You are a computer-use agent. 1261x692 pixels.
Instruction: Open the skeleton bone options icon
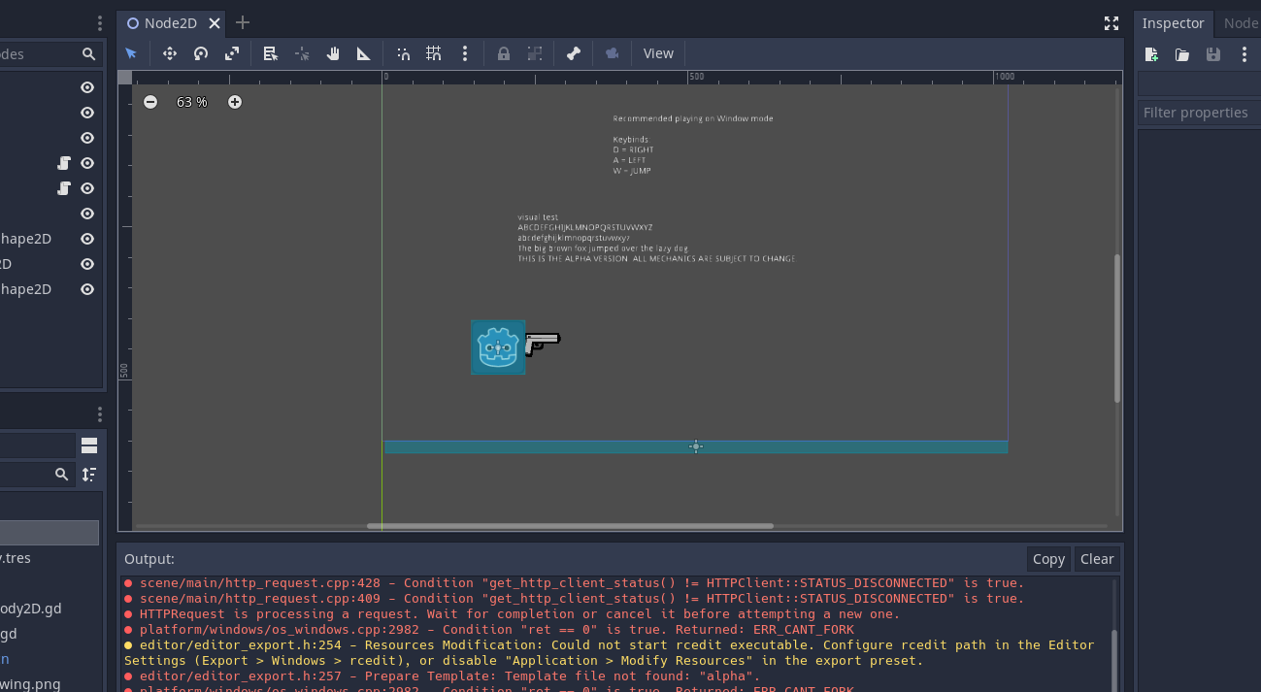[573, 53]
